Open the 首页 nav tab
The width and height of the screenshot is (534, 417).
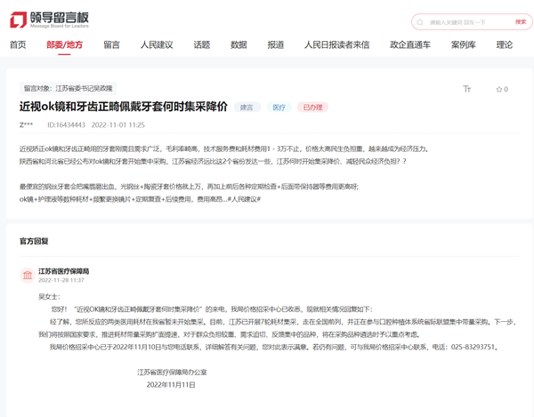(18, 44)
